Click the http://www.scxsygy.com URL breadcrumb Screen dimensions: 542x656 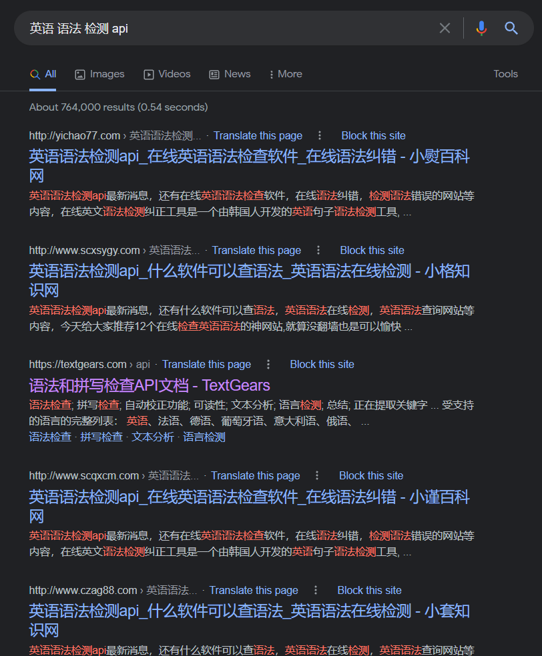click(114, 250)
